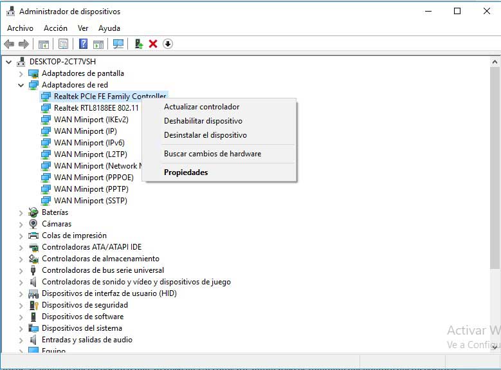The height and width of the screenshot is (370, 501).
Task: Expand Controladoras de almacenamiento node
Action: point(21,259)
